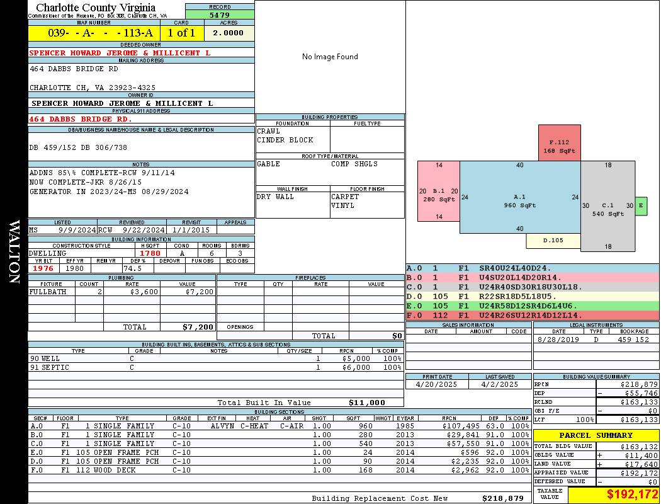This screenshot has width=661, height=504.
Task: Click the card value 1 of 1
Action: (x=181, y=33)
